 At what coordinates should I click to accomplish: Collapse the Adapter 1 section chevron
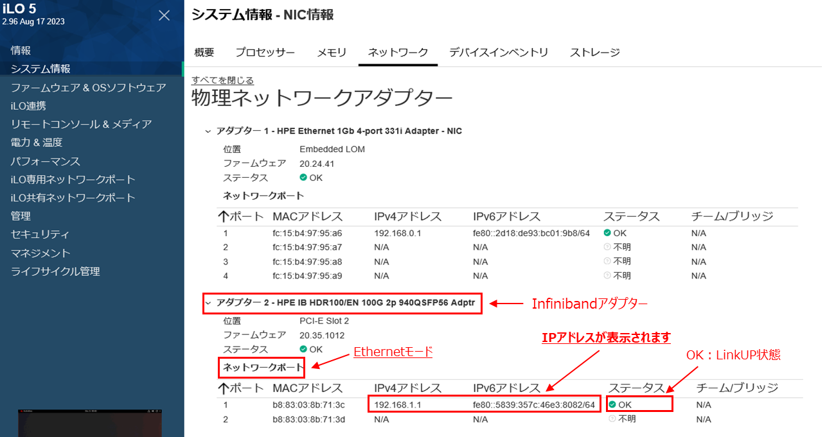point(208,132)
